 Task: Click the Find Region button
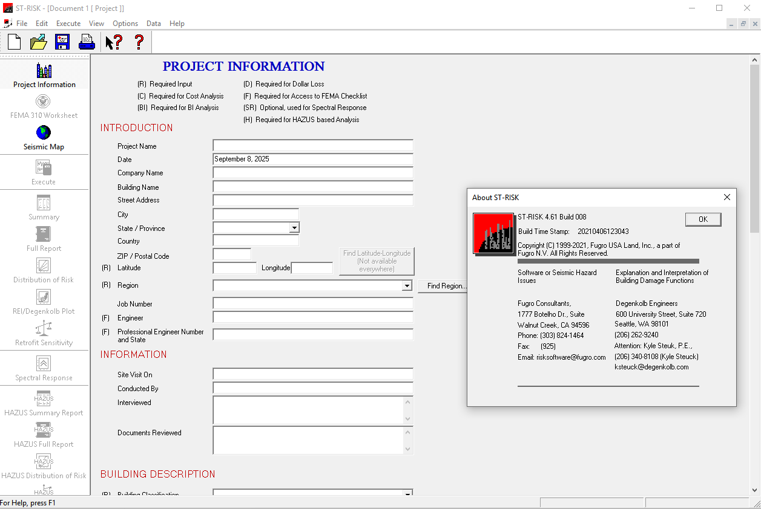[x=443, y=286]
